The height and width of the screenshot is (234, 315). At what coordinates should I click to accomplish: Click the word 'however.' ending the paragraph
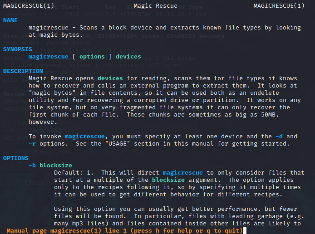pyautogui.click(x=43, y=122)
